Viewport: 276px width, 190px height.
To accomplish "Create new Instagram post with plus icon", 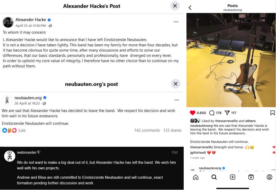I will tap(232, 177).
